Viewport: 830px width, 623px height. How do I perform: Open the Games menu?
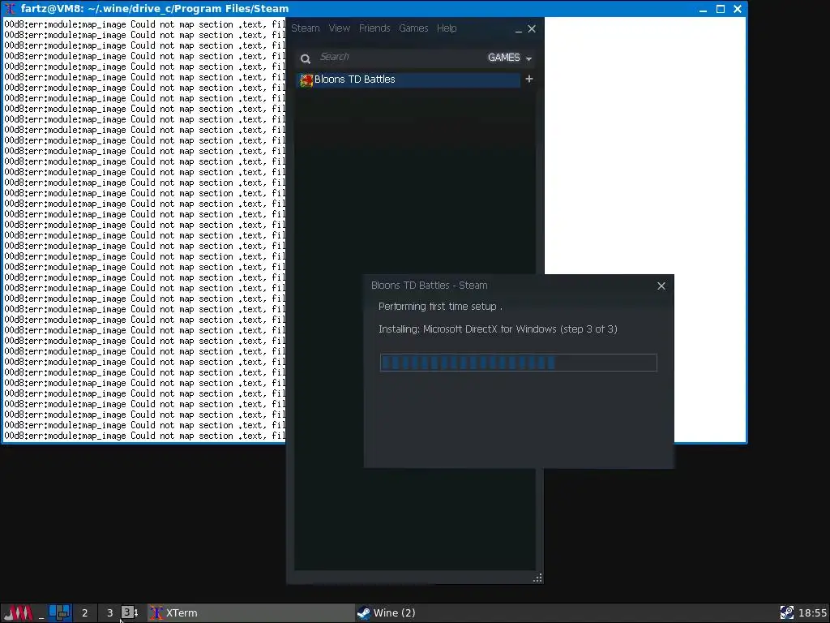coord(413,28)
